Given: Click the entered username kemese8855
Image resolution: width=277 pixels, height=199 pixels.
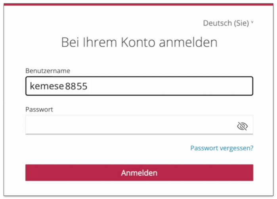Looking at the screenshot, I should pos(58,86).
